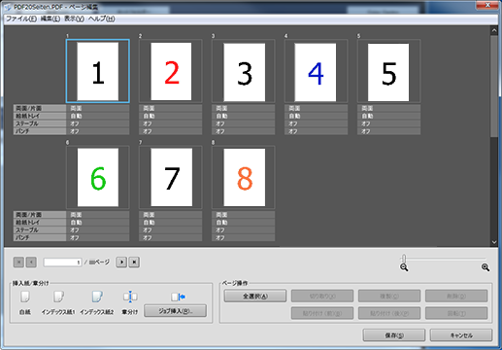The image size is (502, 350).
Task: Click 全選択(A) select all button
Action: 255,296
